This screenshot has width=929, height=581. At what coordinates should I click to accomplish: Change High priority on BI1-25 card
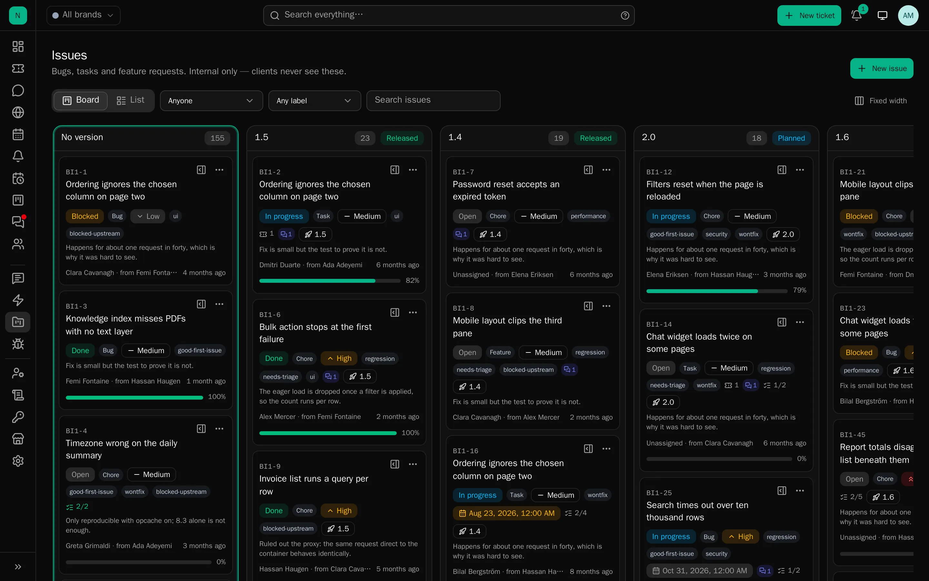(x=741, y=537)
